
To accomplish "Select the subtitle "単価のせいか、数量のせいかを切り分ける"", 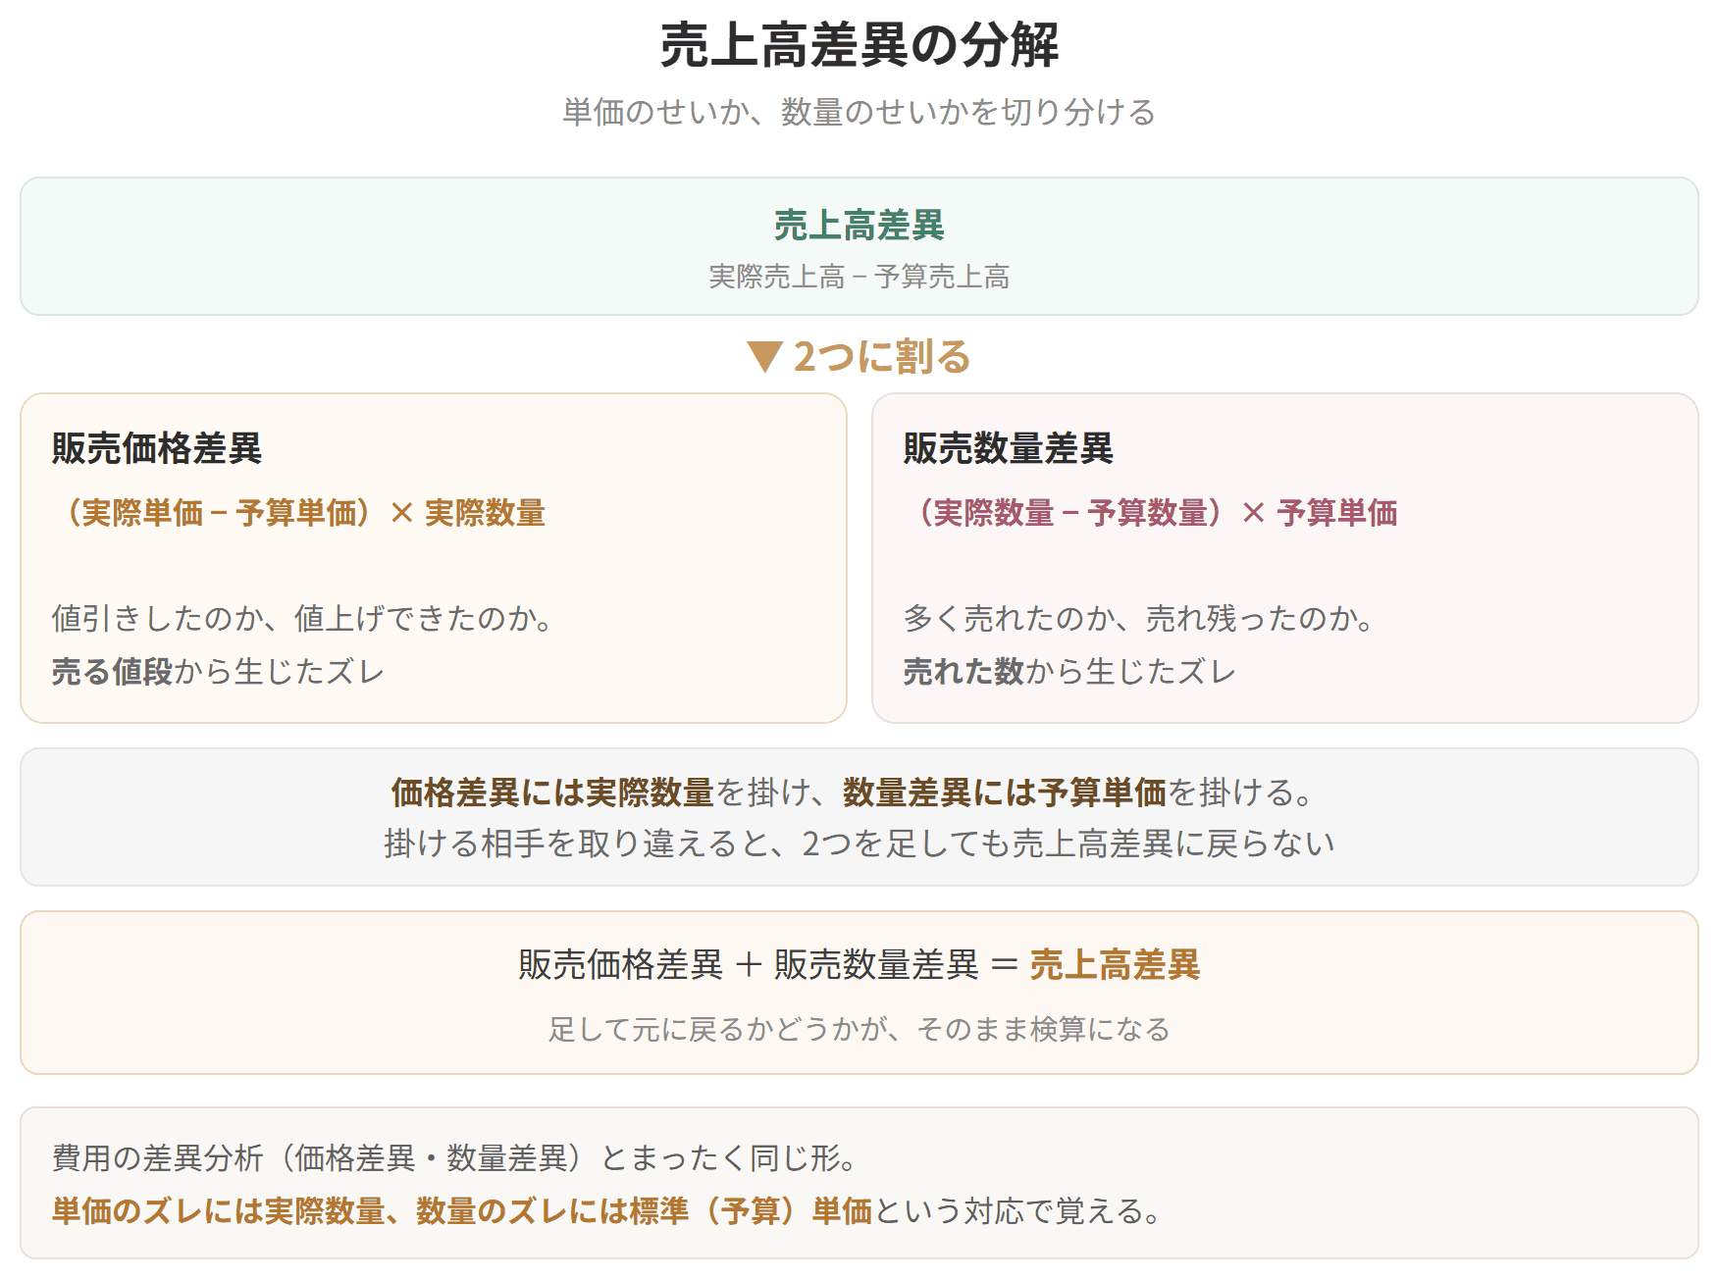I will [859, 112].
